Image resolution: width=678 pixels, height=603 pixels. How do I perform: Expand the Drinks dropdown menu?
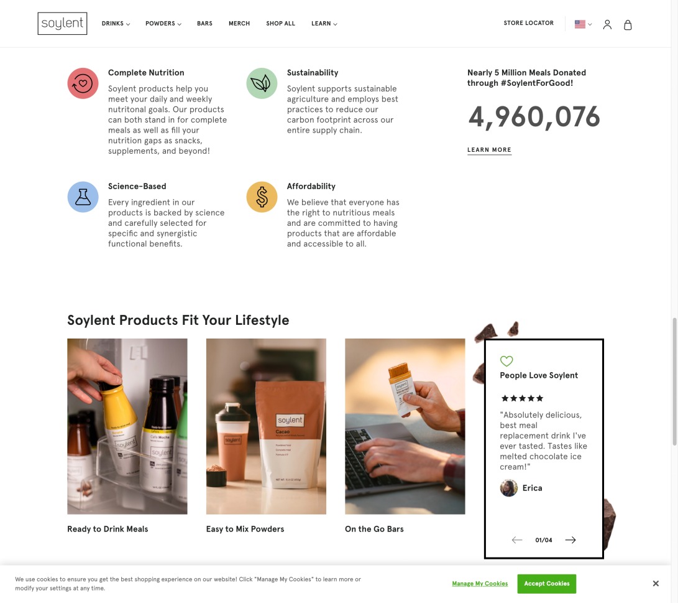pos(116,24)
